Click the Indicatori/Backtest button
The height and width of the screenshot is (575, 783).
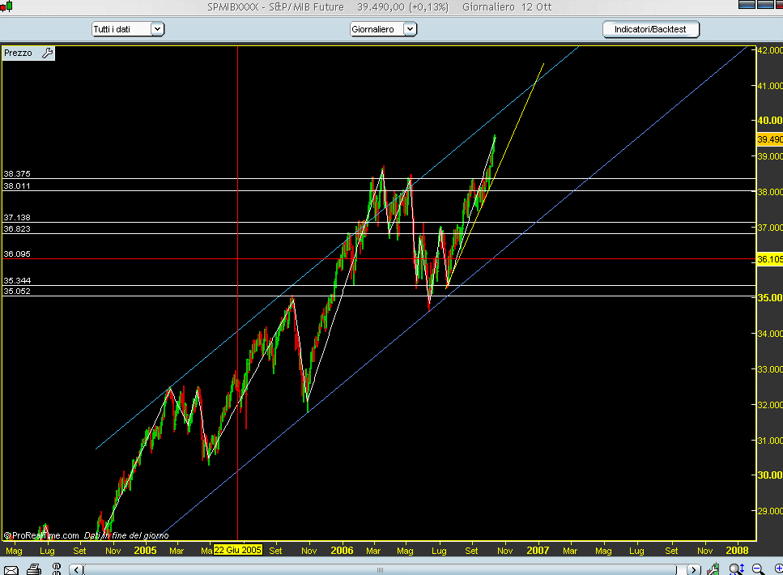pos(651,29)
